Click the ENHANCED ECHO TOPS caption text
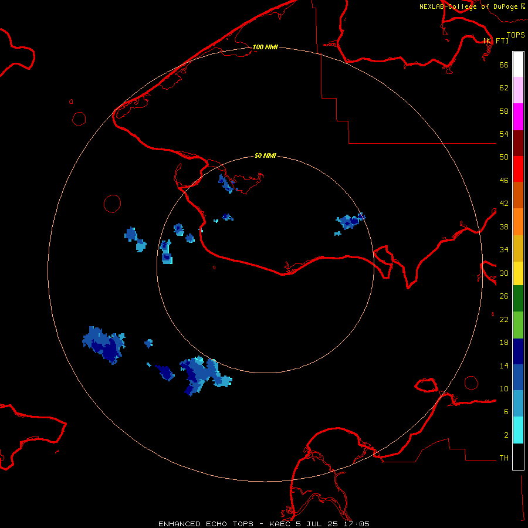This screenshot has width=528, height=528. click(206, 524)
